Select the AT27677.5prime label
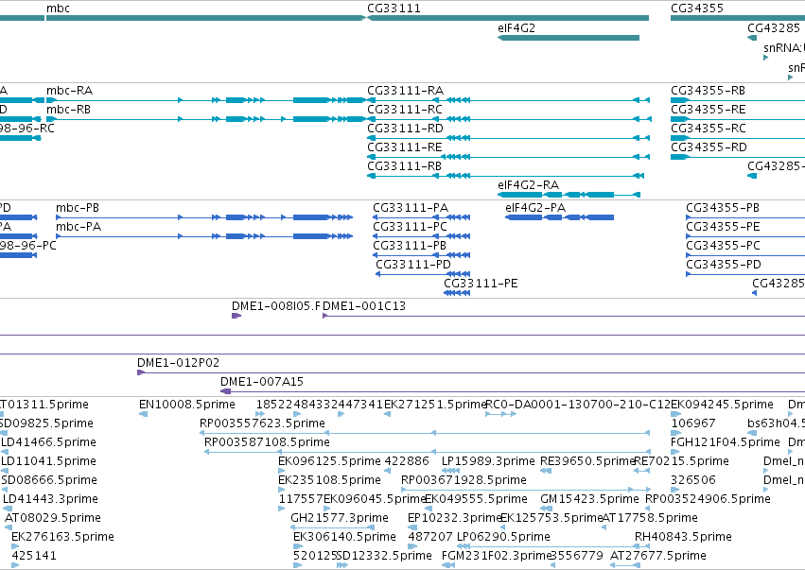 pos(658,556)
